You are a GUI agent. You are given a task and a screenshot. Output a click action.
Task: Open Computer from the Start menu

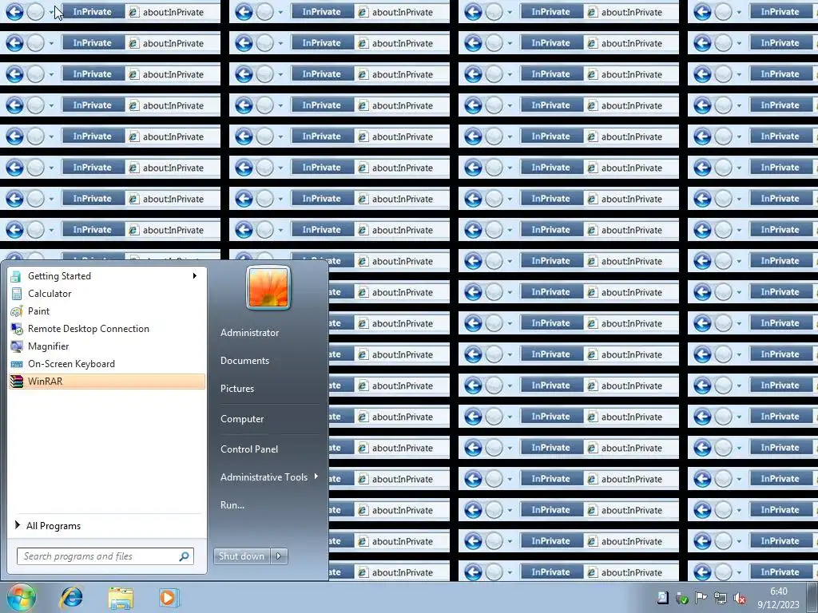click(x=242, y=419)
